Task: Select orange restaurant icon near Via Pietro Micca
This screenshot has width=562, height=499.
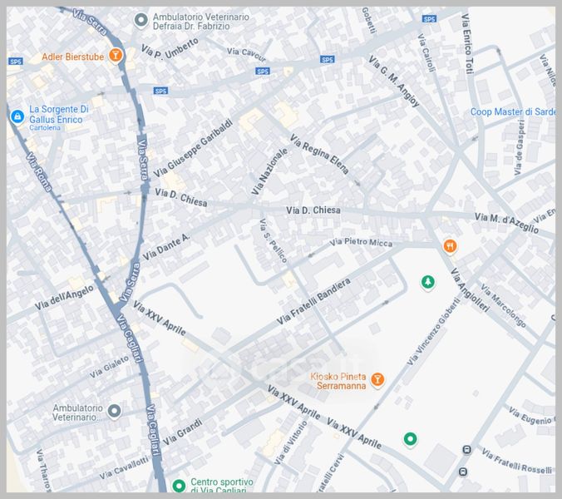Action: tap(450, 245)
